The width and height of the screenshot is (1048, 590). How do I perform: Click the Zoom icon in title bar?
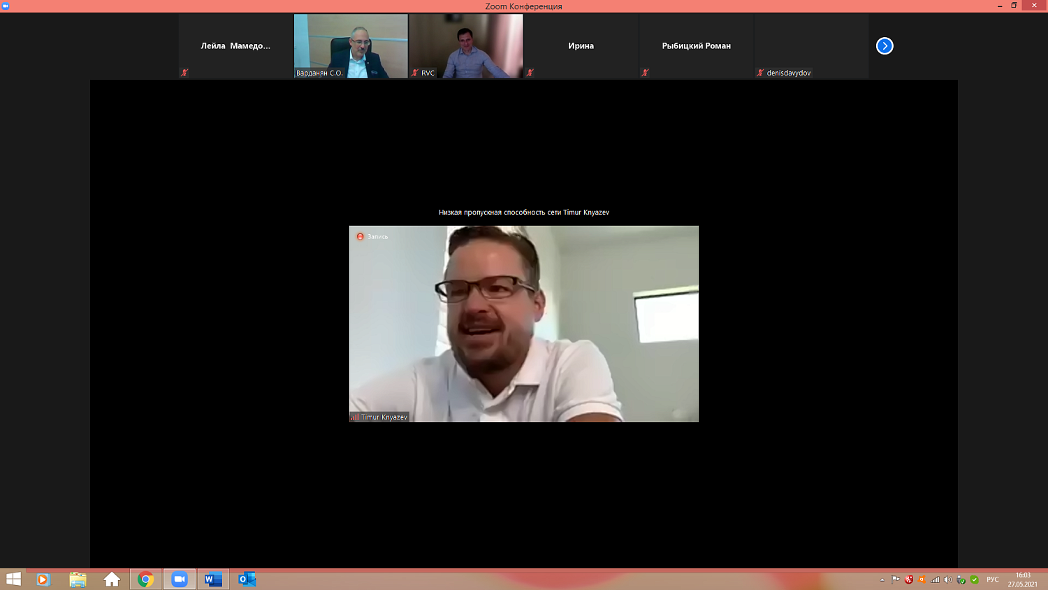(6, 6)
